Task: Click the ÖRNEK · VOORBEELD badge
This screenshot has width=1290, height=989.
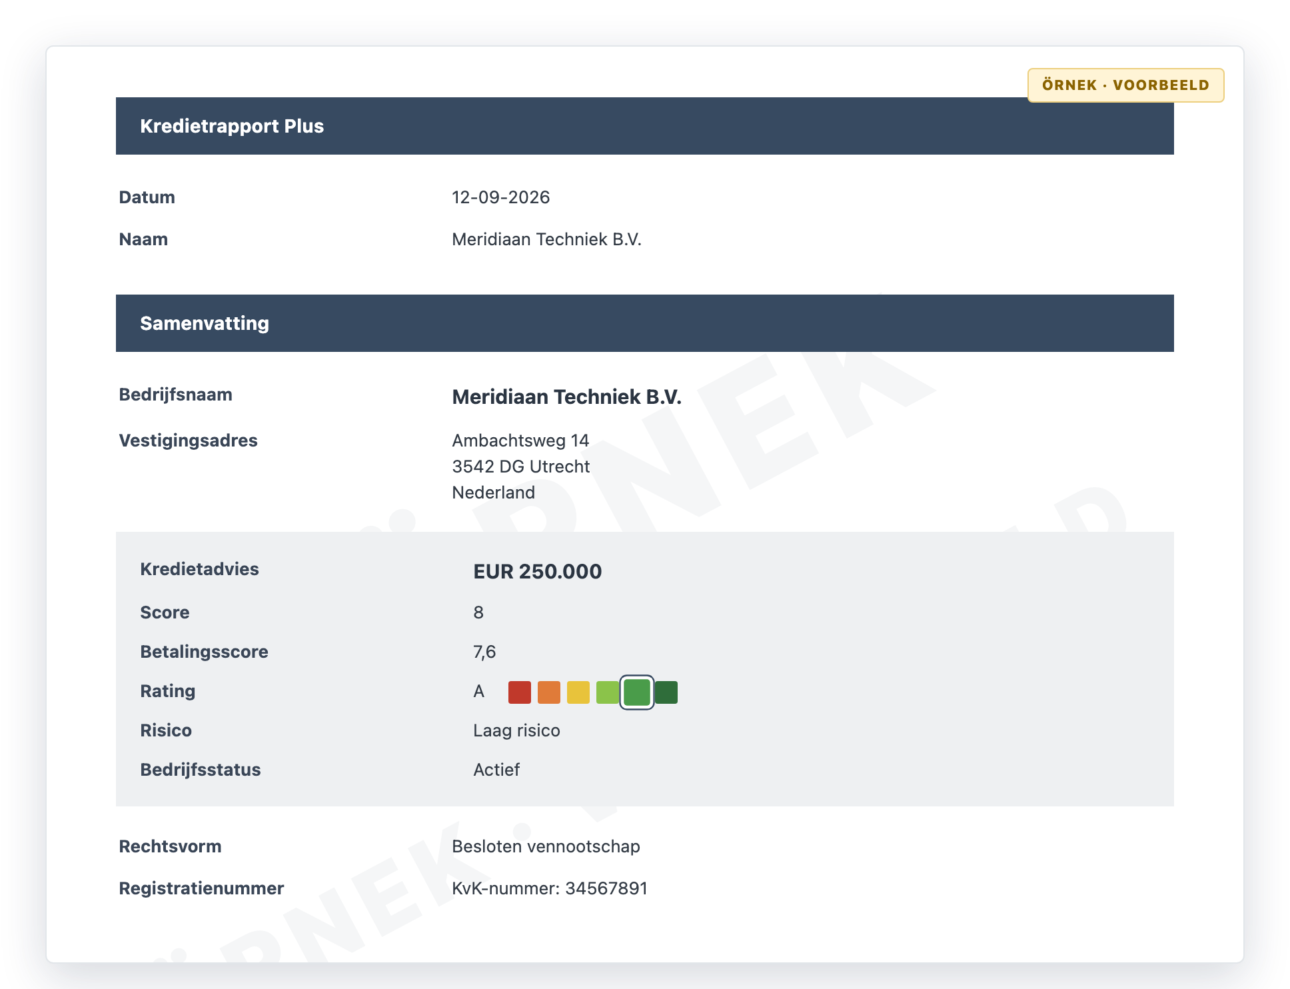Action: 1125,85
